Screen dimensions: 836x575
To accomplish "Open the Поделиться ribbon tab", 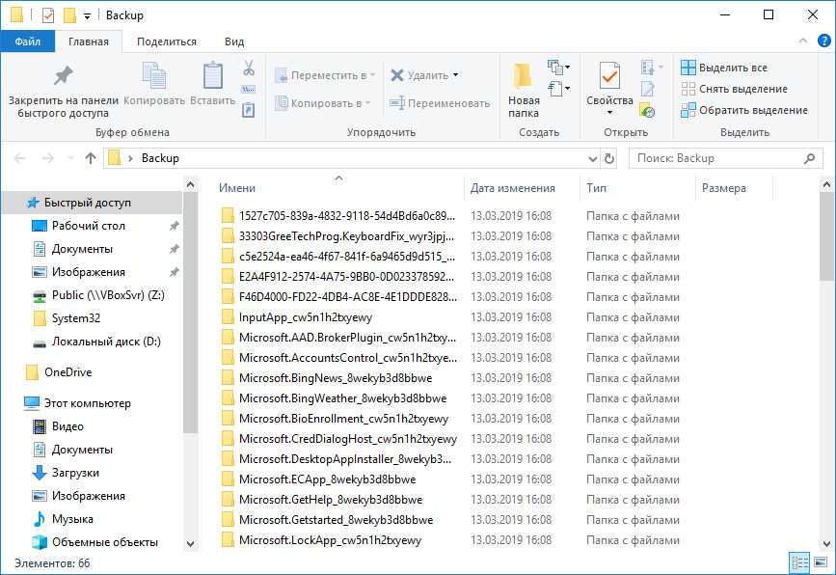I will pyautogui.click(x=166, y=41).
